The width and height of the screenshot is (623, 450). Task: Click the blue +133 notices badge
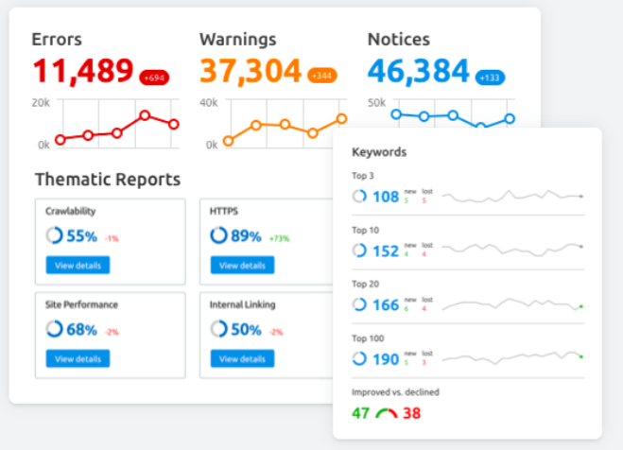[x=491, y=78]
